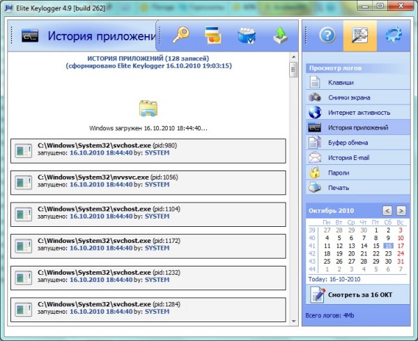Click the pencil note icon near Смотреть
The width and height of the screenshot is (418, 341).
pos(318,294)
